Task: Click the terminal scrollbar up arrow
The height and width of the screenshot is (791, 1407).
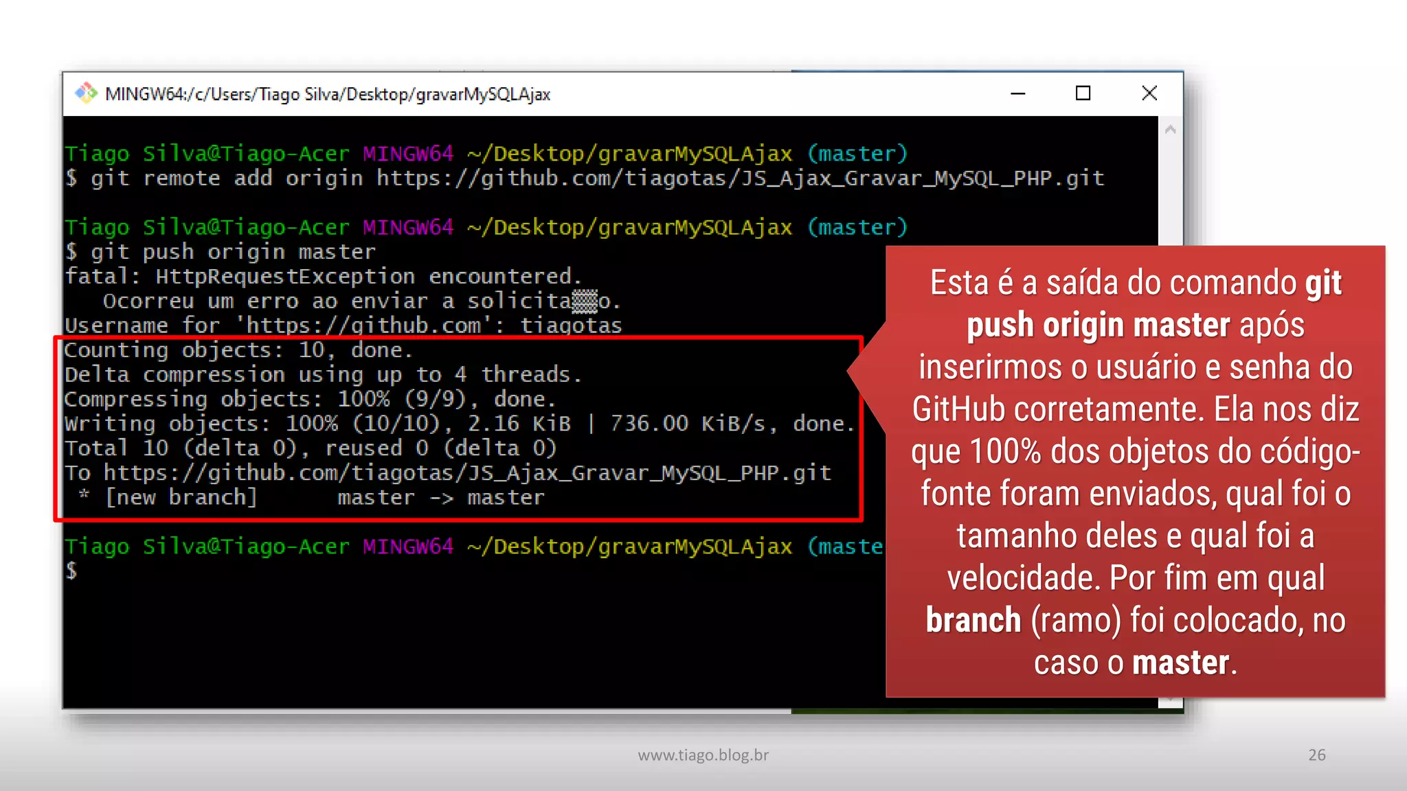Action: click(1171, 129)
